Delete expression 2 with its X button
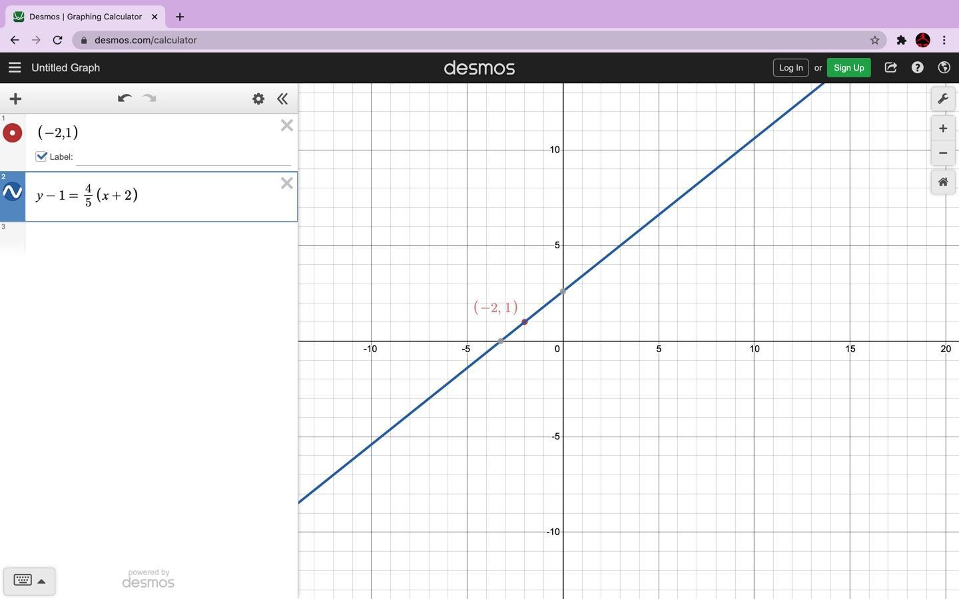This screenshot has width=959, height=599. pos(287,183)
